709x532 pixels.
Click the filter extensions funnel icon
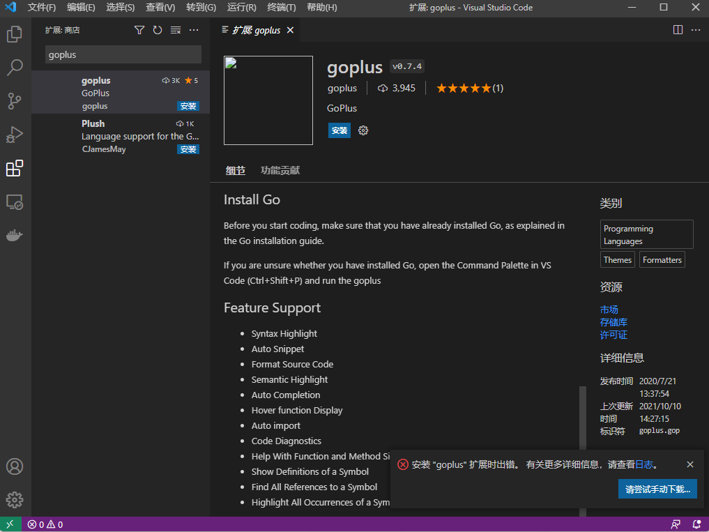click(139, 30)
